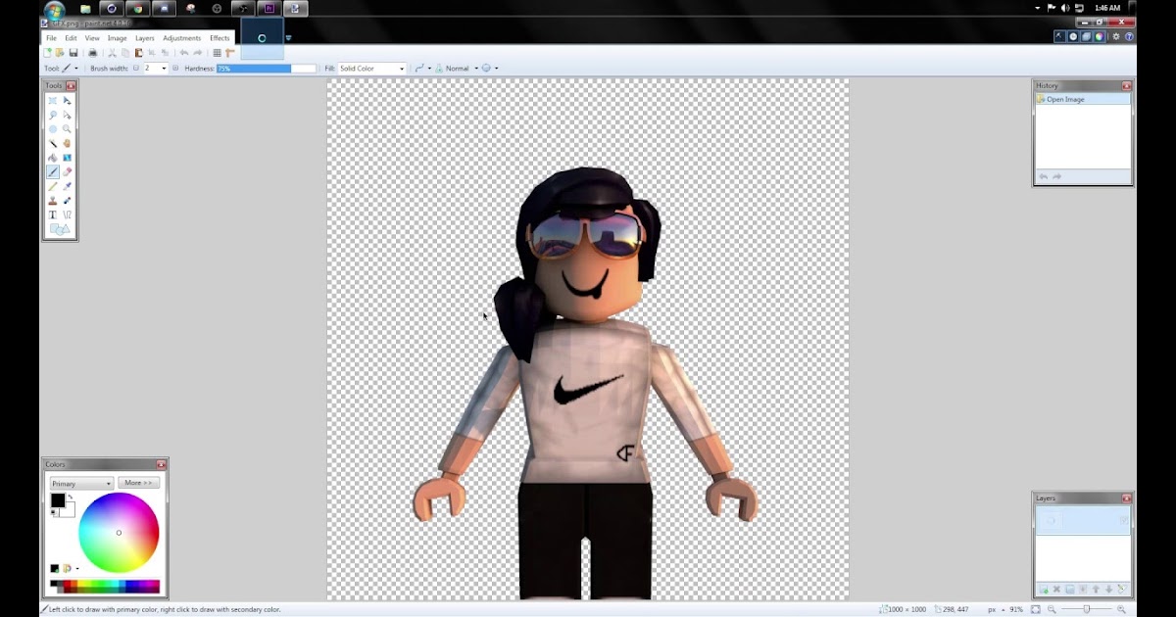The width and height of the screenshot is (1176, 617).
Task: Click the Open file toolbar icon
Action: coord(60,53)
